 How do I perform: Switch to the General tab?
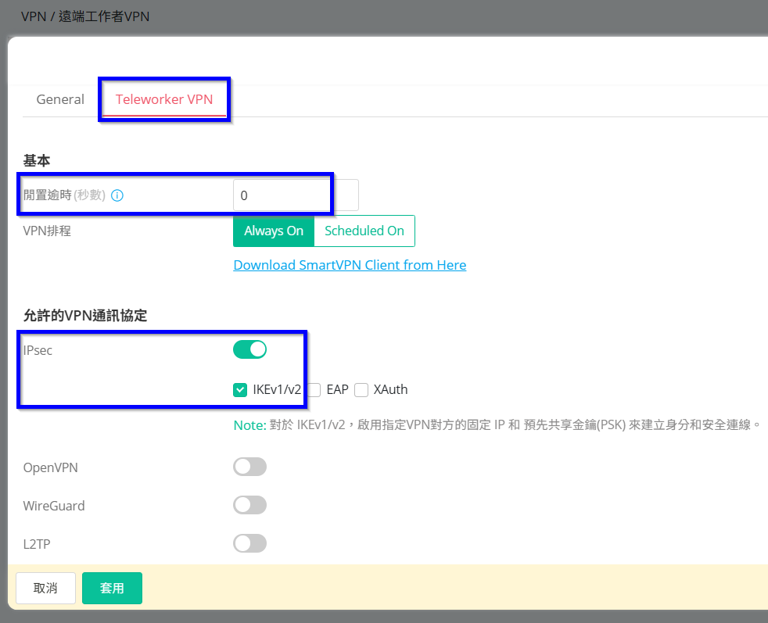60,99
